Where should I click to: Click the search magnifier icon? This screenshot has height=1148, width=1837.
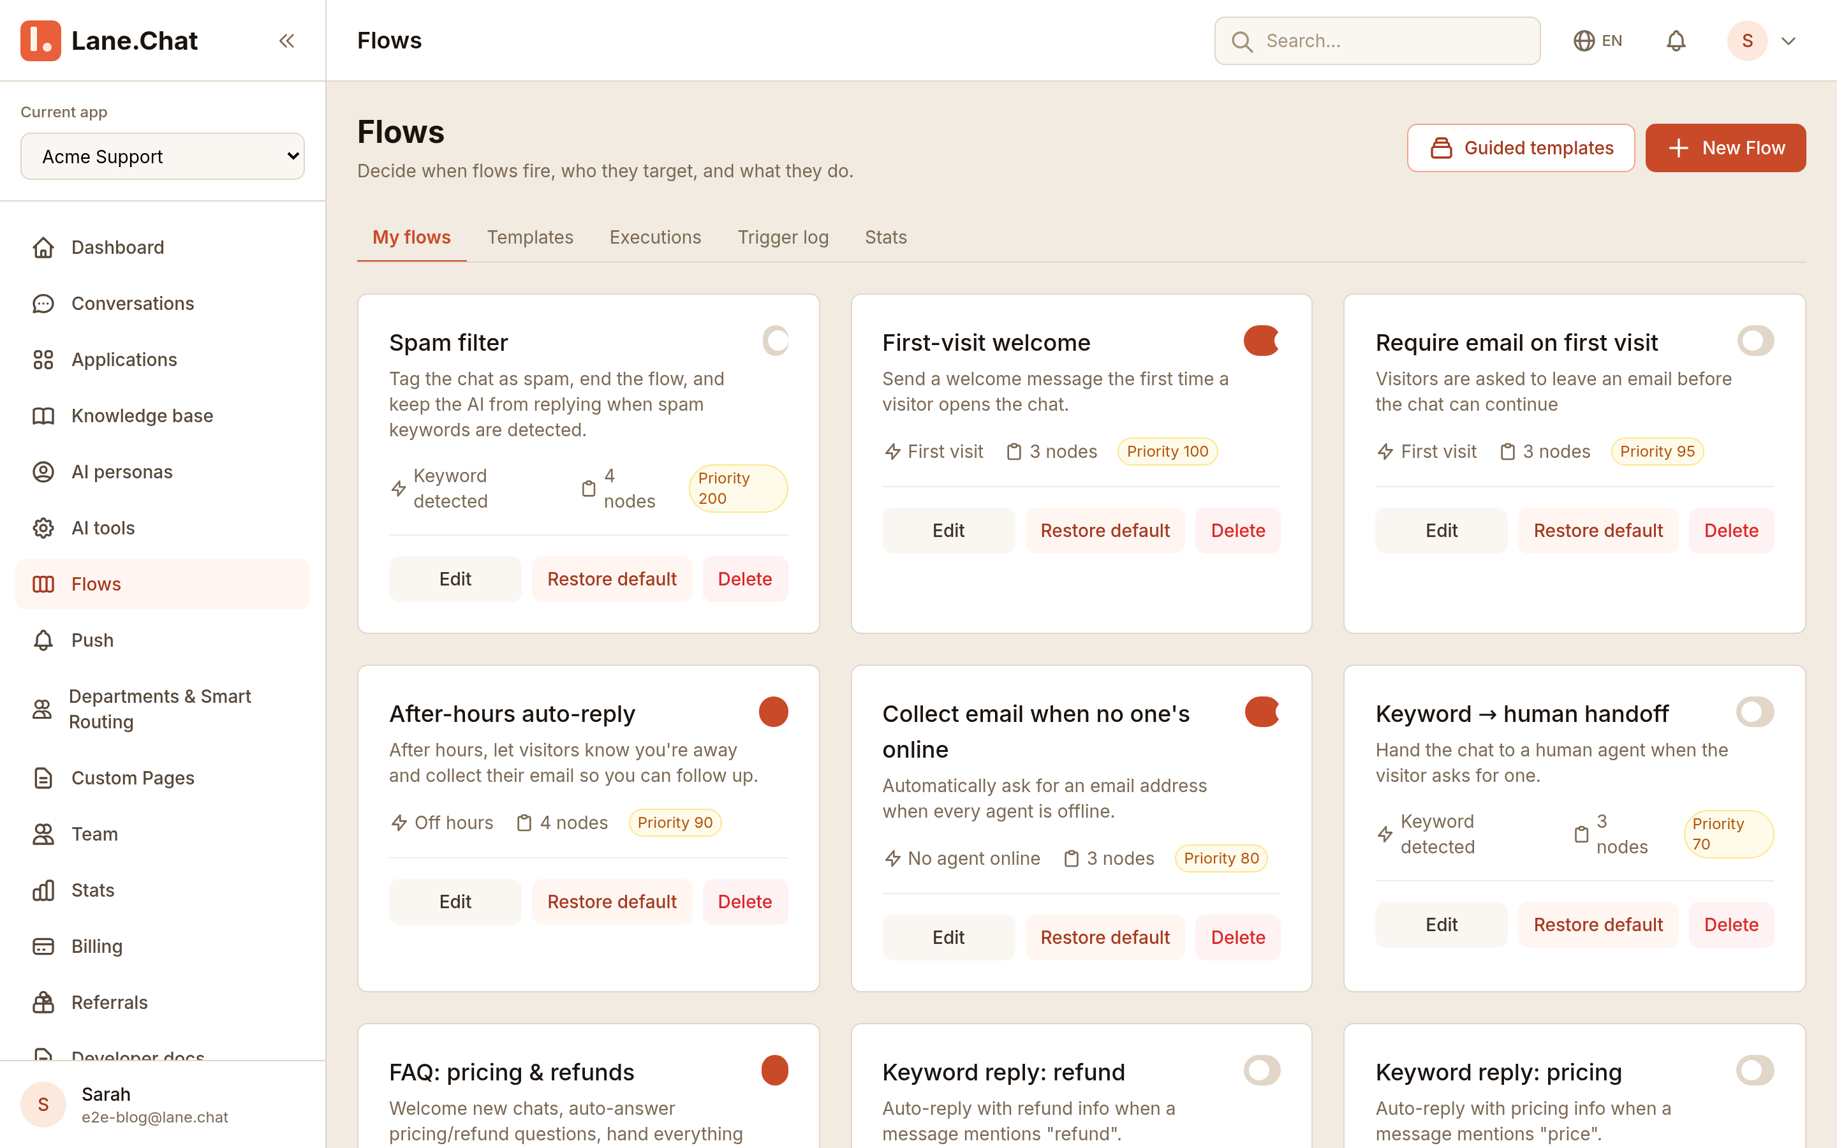pos(1242,41)
